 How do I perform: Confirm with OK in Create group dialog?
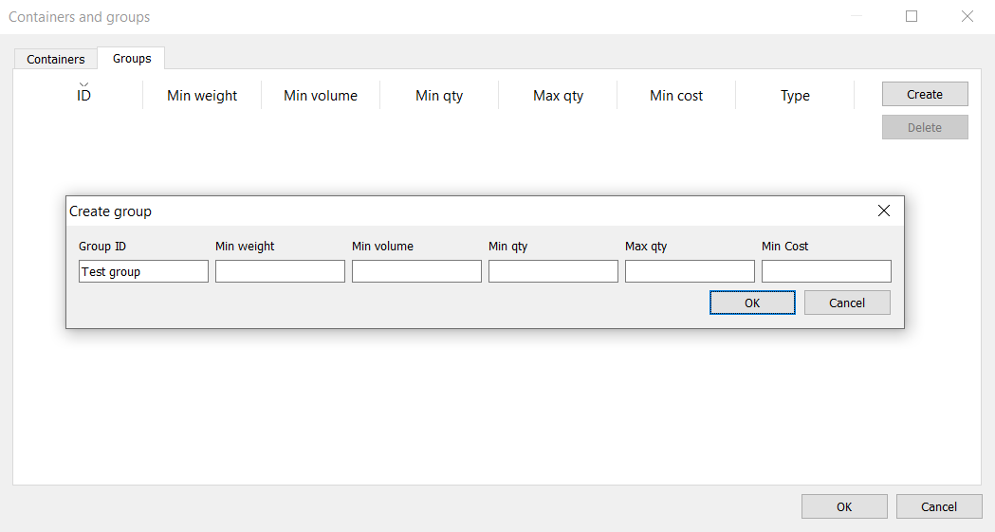click(752, 303)
